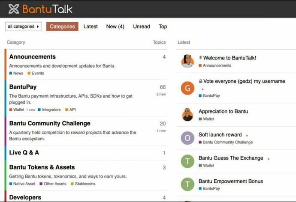Open the Stablecoins subcategory

coord(83,184)
